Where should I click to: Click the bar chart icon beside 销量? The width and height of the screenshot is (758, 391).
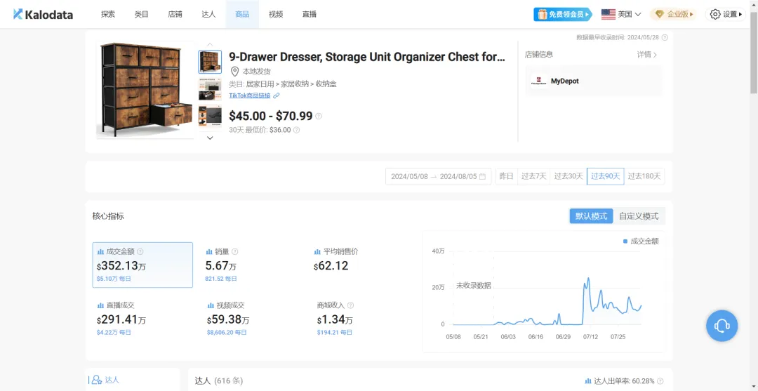tap(209, 252)
